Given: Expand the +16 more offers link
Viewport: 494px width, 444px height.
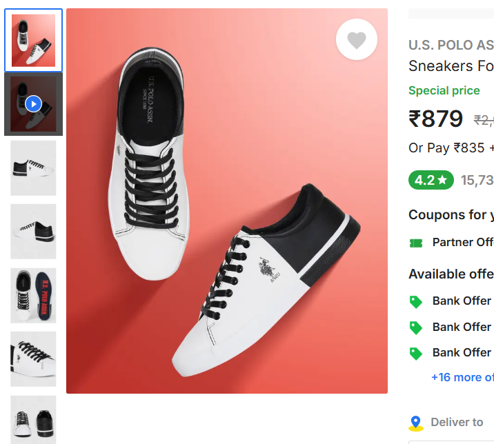Looking at the screenshot, I should pyautogui.click(x=462, y=377).
